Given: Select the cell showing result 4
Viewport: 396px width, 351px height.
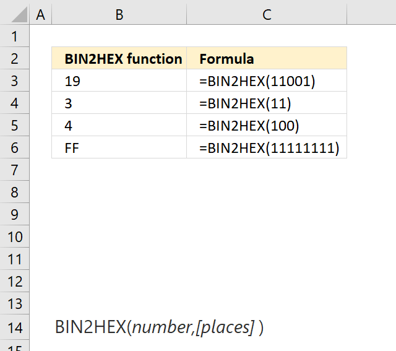Looking at the screenshot, I should click(x=119, y=125).
